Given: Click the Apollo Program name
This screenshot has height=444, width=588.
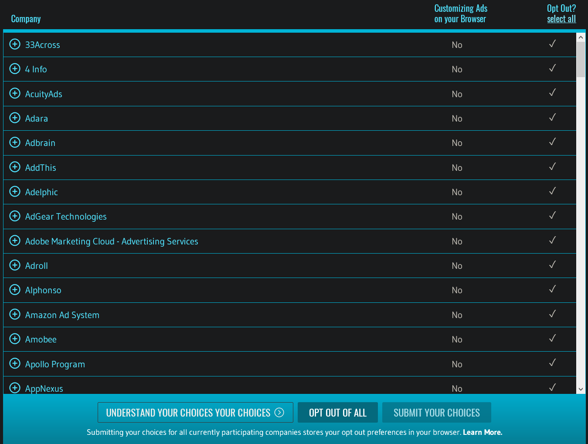Looking at the screenshot, I should tap(55, 364).
